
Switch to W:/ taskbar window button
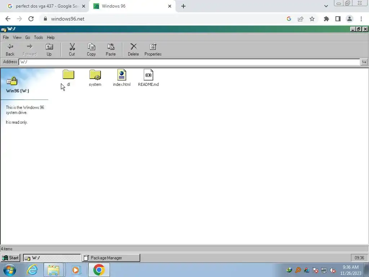[52, 258]
